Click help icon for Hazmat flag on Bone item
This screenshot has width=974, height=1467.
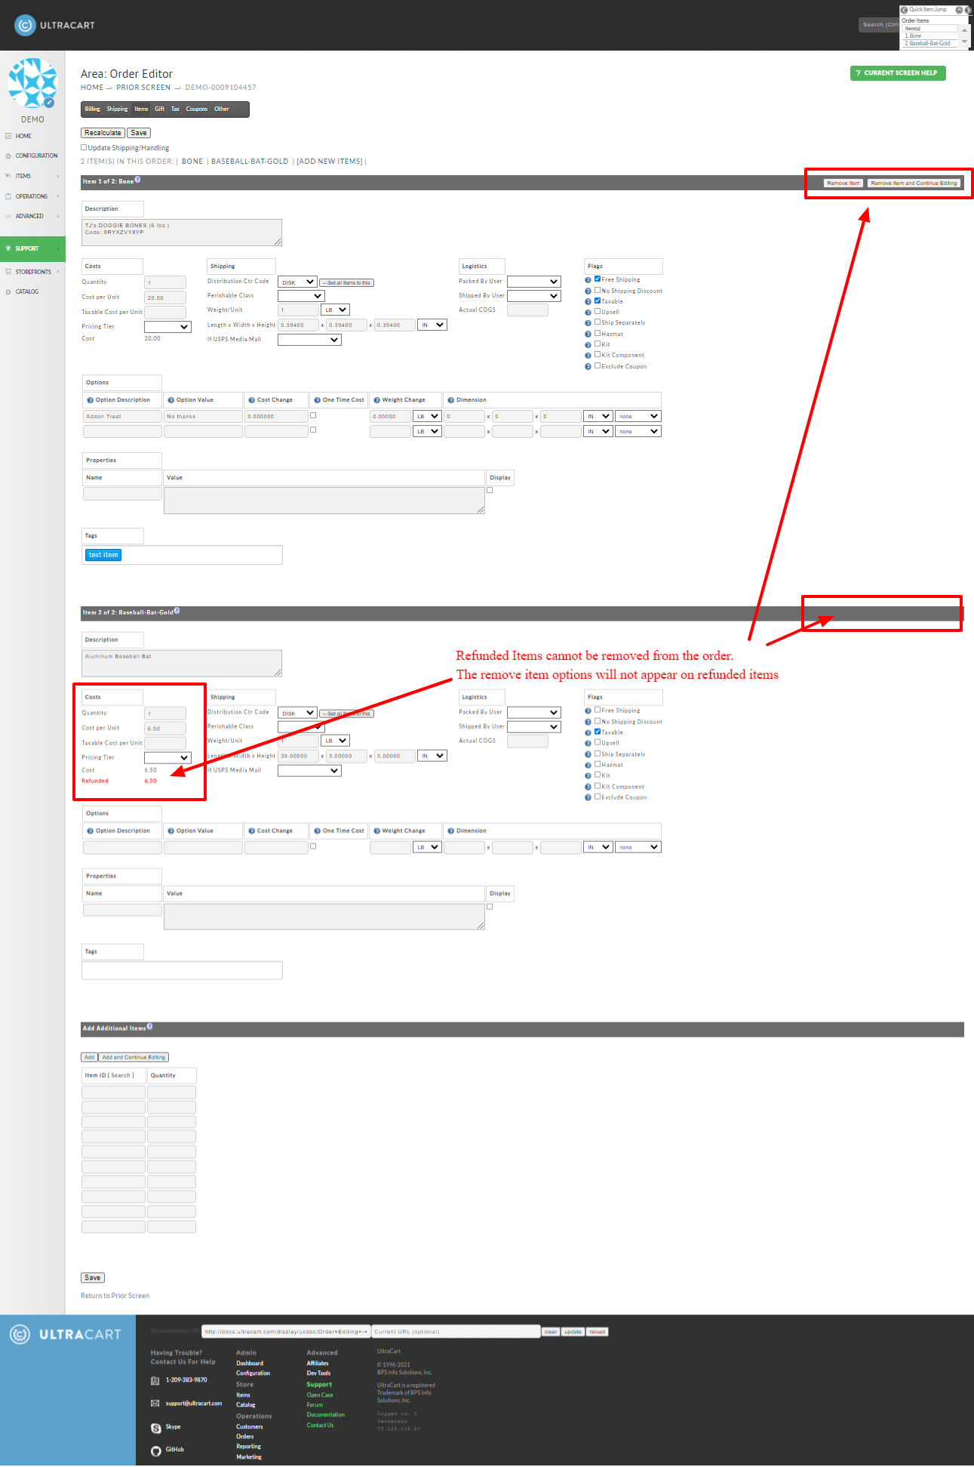pyautogui.click(x=588, y=334)
